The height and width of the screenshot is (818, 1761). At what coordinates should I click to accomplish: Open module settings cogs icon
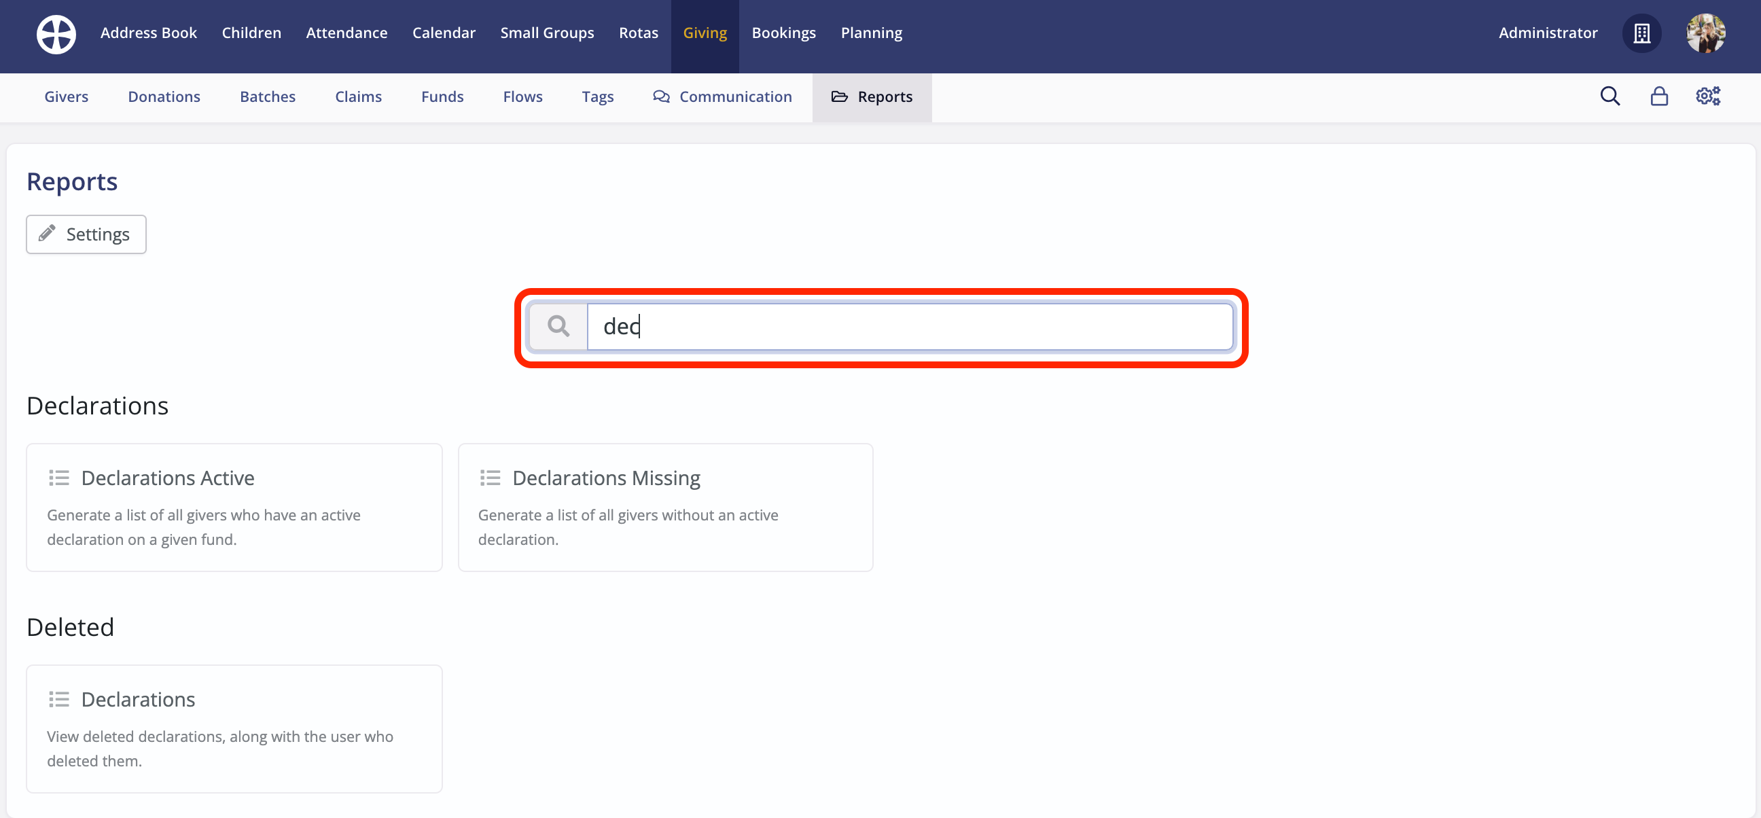[x=1708, y=96]
